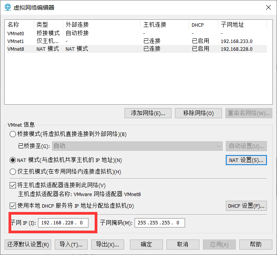
Task: Select the VMnet1 row
Action: click(137, 41)
